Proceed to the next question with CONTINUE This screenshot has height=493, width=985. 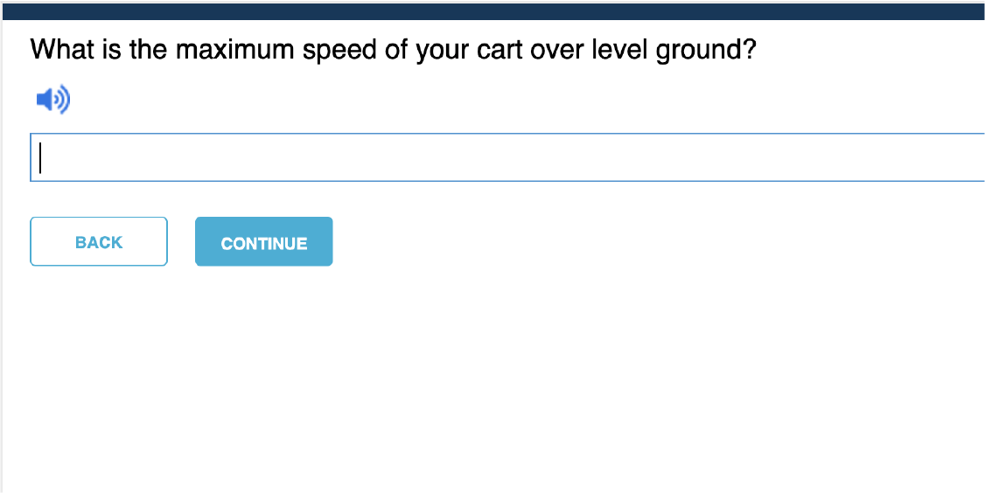263,242
